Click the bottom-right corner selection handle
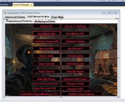 coord(118,97)
